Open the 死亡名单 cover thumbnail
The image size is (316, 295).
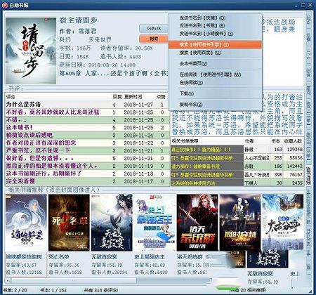(69, 223)
